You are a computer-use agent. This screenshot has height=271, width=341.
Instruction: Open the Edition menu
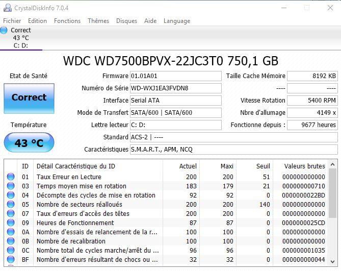click(x=37, y=21)
